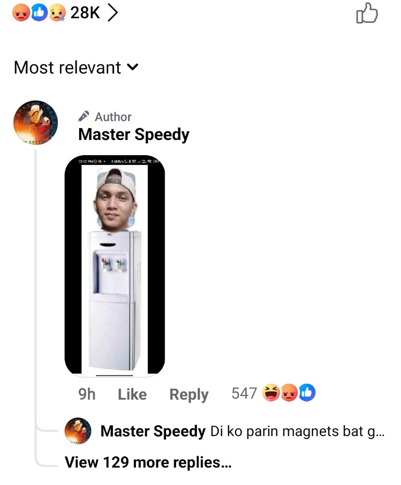
Task: Open the truncated reply text "Di ko parin magnets"
Action: (297, 431)
